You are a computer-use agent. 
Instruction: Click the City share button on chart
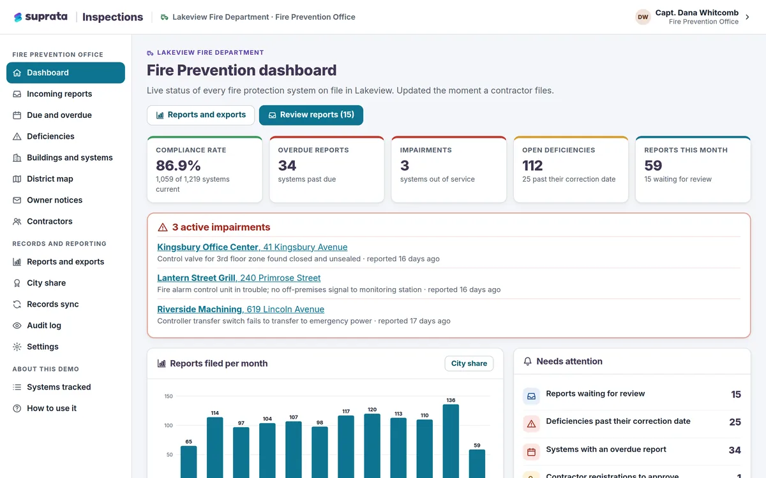(x=469, y=363)
